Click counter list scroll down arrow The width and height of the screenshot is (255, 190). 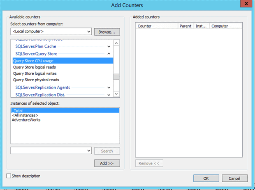116,94
